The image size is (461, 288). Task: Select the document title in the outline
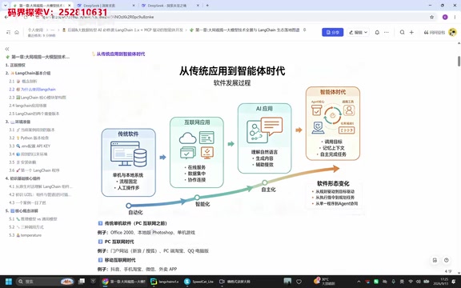[38, 57]
